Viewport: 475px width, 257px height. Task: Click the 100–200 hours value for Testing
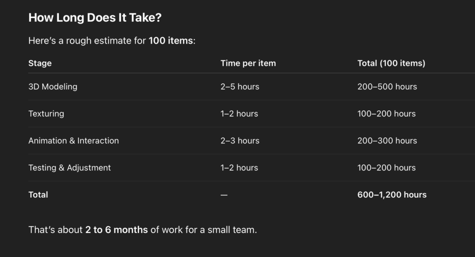(x=386, y=167)
